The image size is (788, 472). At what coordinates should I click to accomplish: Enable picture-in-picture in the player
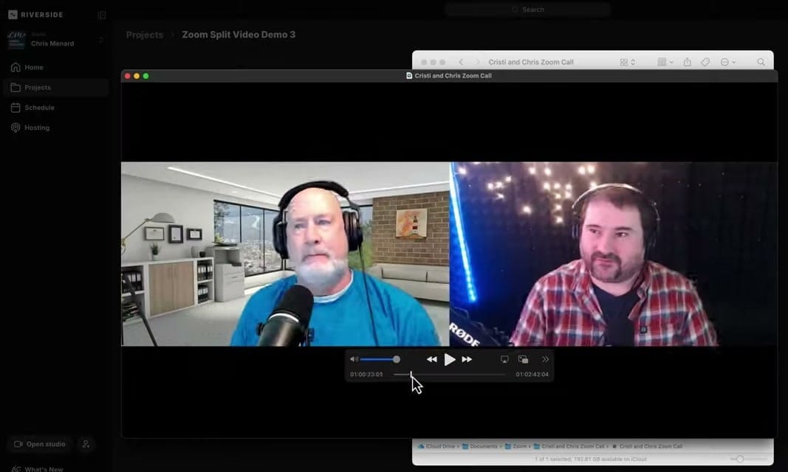tap(523, 359)
